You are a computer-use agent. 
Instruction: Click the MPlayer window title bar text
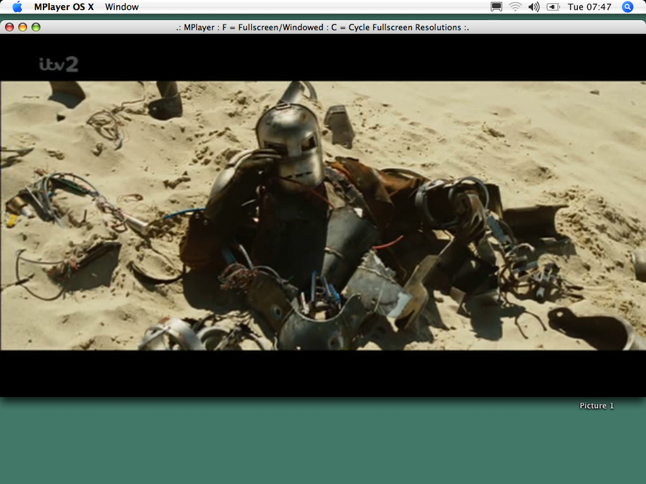(322, 27)
